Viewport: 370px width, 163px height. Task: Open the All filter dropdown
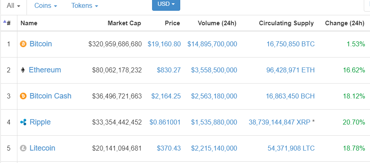click(13, 6)
